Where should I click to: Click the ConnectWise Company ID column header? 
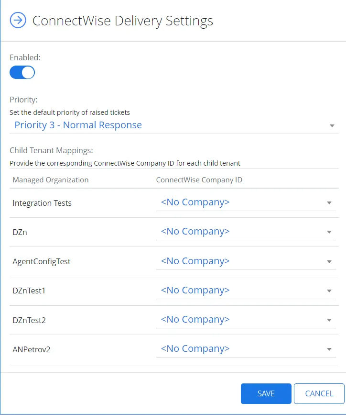[x=199, y=180]
